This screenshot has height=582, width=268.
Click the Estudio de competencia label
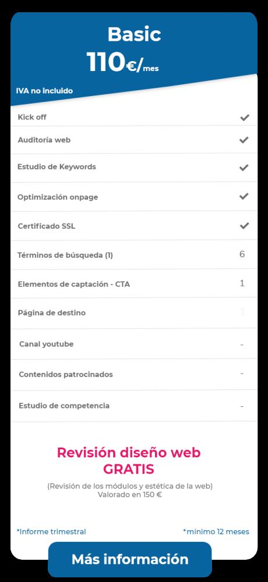pyautogui.click(x=64, y=406)
